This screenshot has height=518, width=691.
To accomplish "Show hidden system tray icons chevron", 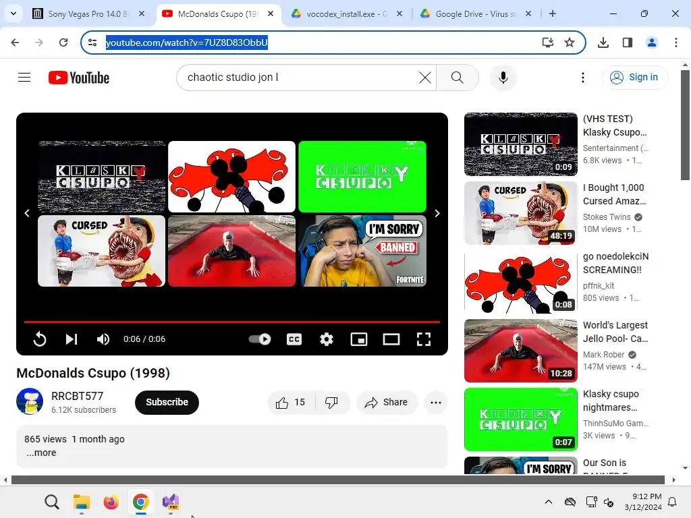I will [x=549, y=502].
